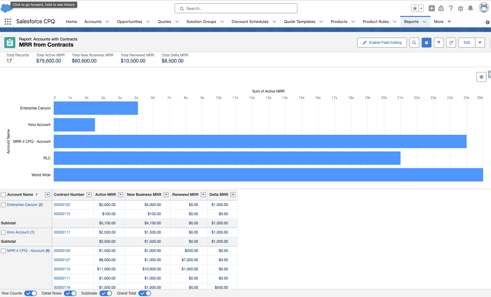This screenshot has height=297, width=491.
Task: Open the Product Rules tab
Action: [x=376, y=22]
